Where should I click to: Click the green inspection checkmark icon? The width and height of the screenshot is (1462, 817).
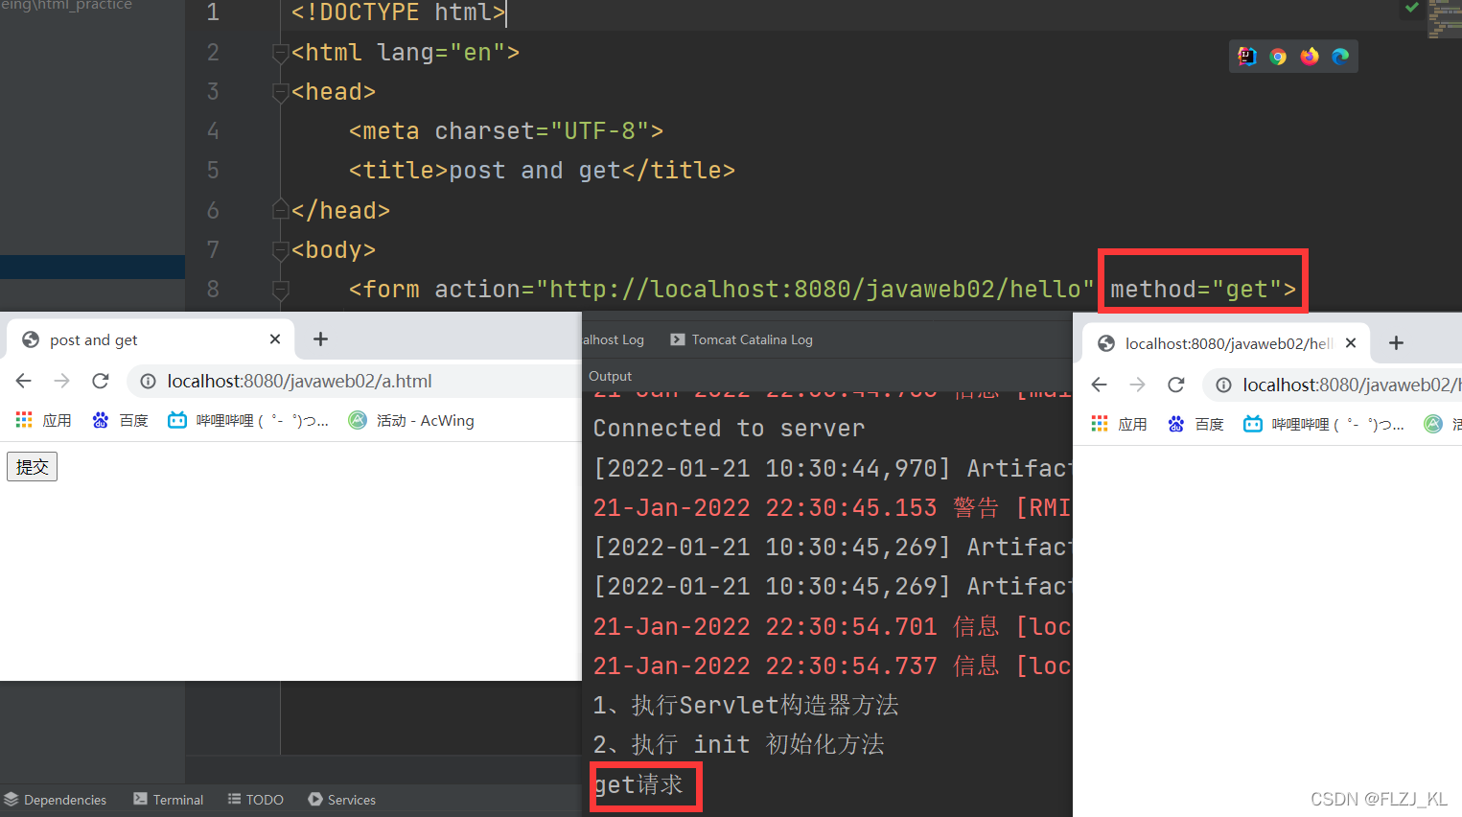pos(1412,8)
